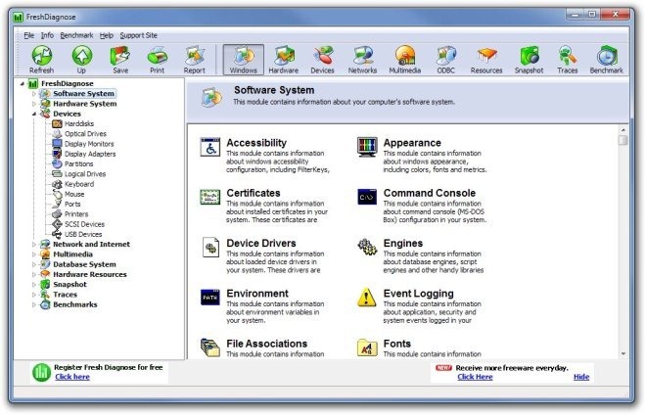Select Optical Drives in the tree

coord(85,134)
